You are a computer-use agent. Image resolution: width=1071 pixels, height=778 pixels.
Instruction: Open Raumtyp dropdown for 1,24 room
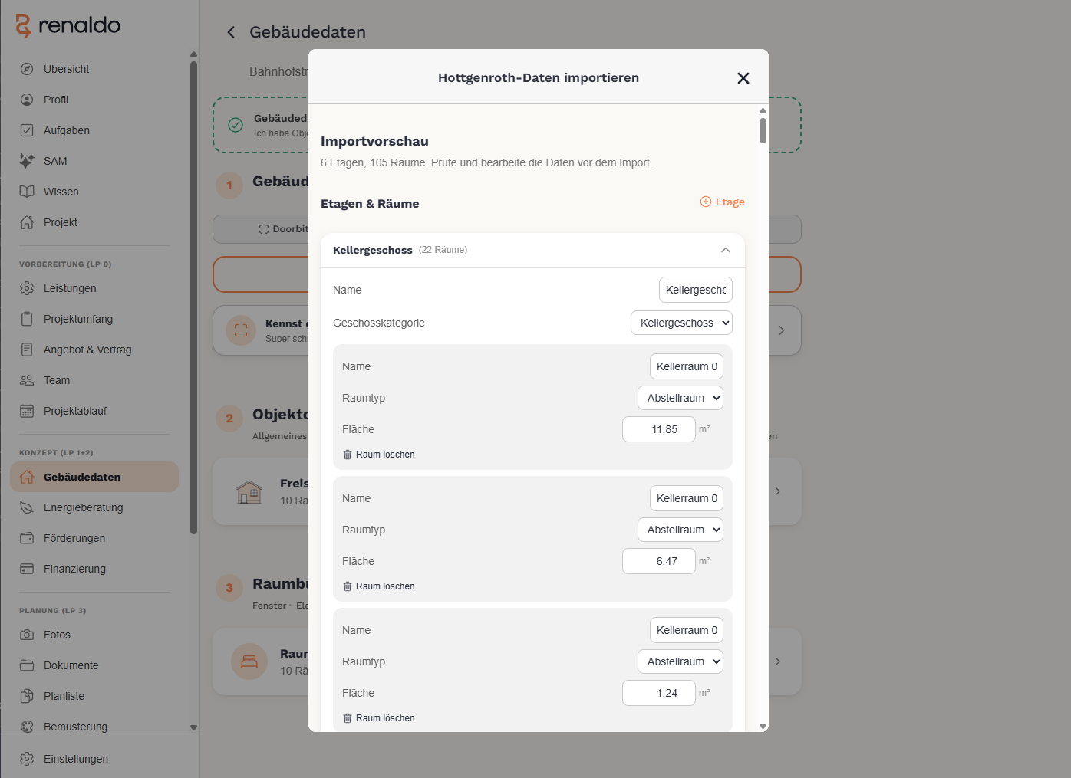tap(680, 661)
